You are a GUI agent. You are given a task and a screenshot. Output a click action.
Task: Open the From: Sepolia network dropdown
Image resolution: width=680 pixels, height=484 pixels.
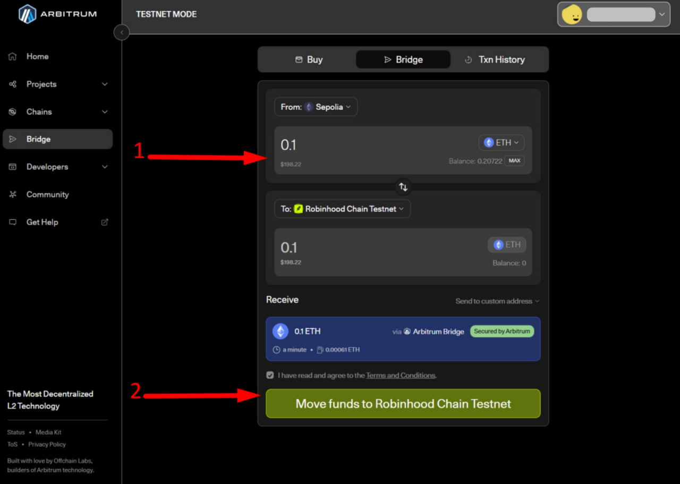point(316,107)
